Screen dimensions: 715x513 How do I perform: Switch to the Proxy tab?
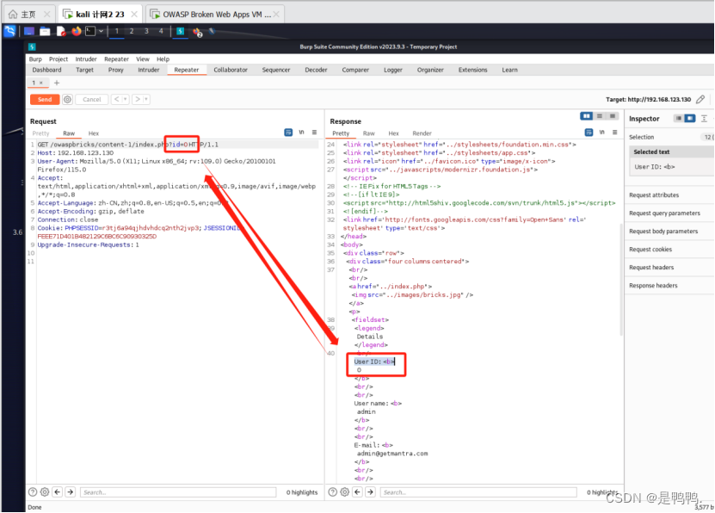116,70
